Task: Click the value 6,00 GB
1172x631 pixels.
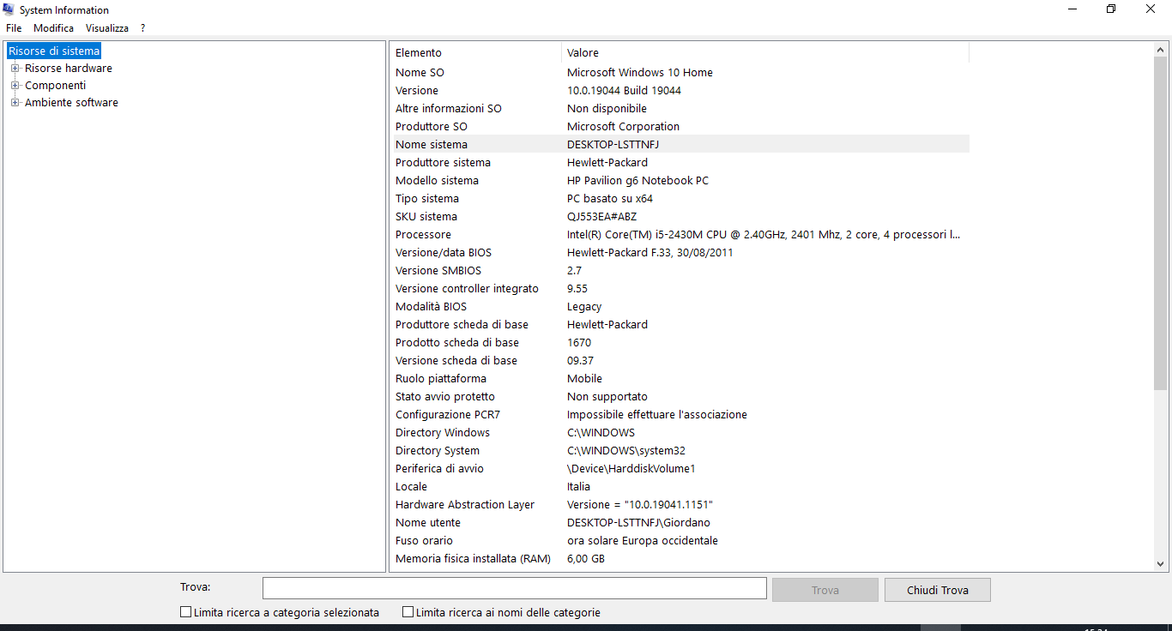Action: pyautogui.click(x=586, y=559)
